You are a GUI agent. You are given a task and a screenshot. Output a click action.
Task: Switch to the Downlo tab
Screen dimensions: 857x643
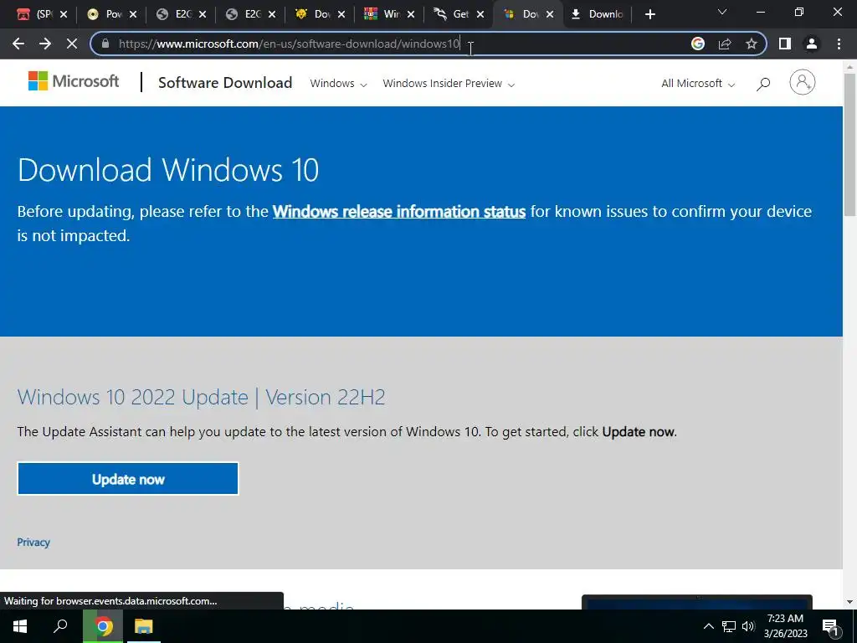coord(598,14)
